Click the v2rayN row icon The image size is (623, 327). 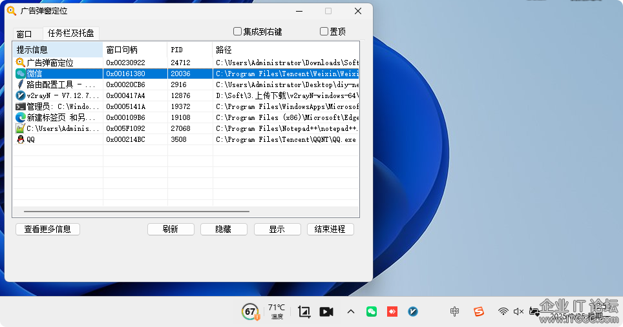20,95
